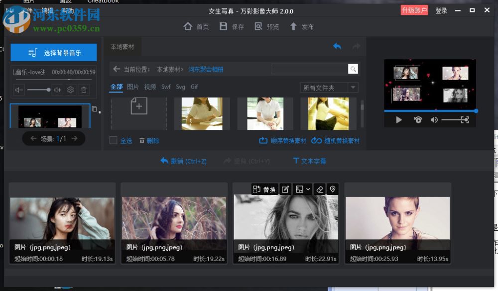Open the edit icon above the third clip
The width and height of the screenshot is (498, 291).
click(285, 189)
